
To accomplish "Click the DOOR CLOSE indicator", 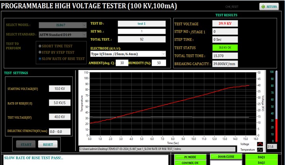I will coord(226,157).
